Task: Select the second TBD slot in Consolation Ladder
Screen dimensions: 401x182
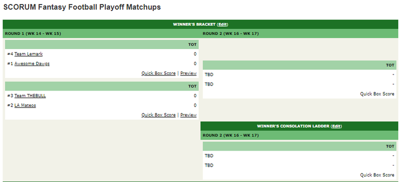Action: tap(209, 165)
